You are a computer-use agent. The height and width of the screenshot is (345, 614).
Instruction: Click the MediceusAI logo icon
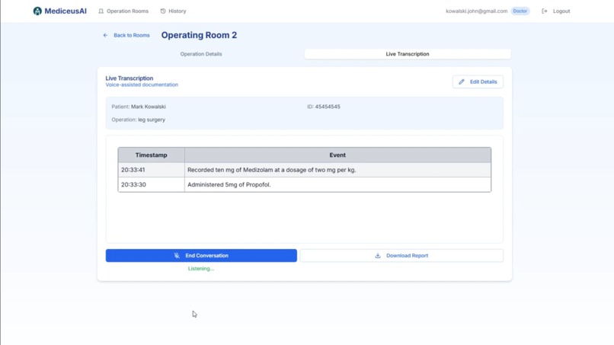click(37, 11)
